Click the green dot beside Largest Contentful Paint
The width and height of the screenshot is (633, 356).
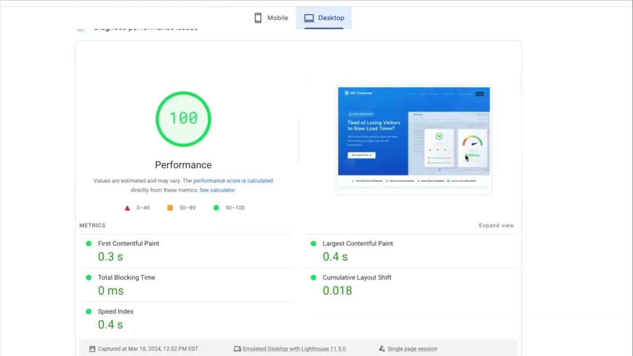click(x=313, y=243)
